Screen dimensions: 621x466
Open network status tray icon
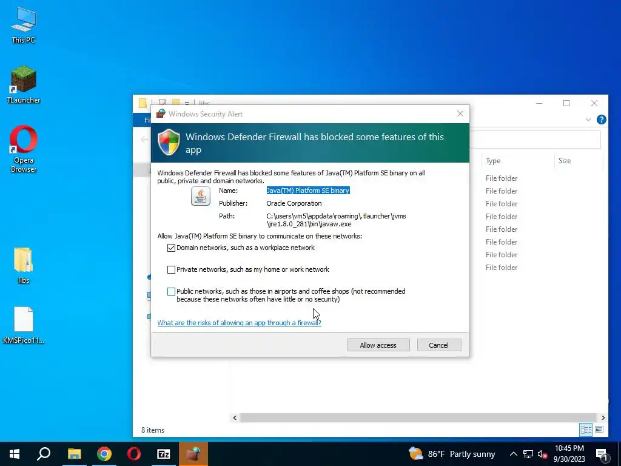[x=528, y=454]
